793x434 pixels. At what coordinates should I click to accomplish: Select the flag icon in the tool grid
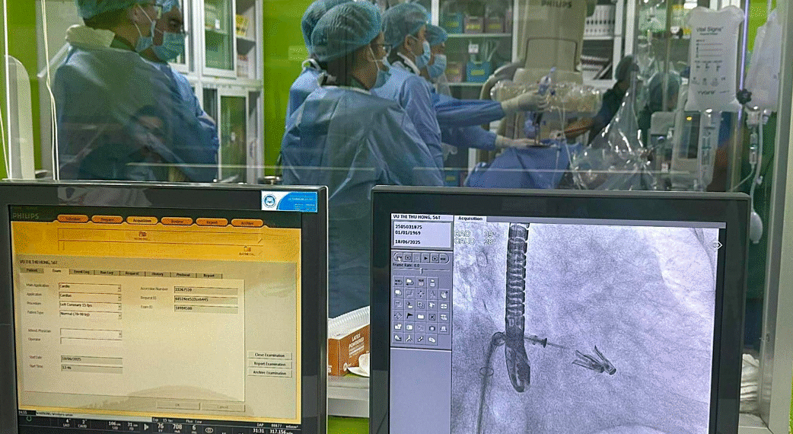(x=409, y=316)
